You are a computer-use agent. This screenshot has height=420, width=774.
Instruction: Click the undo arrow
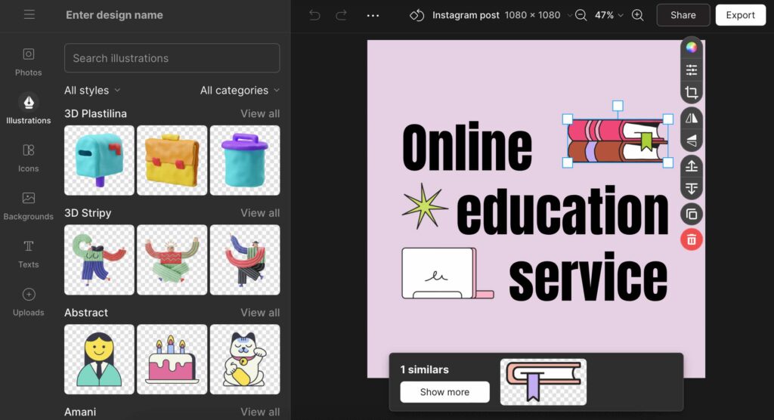coord(315,15)
